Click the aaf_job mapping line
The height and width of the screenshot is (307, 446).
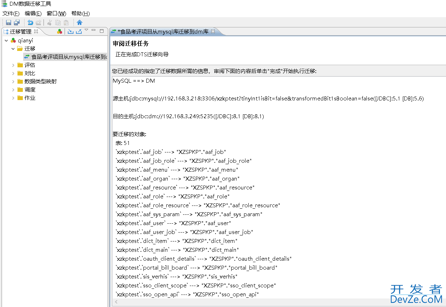171,152
